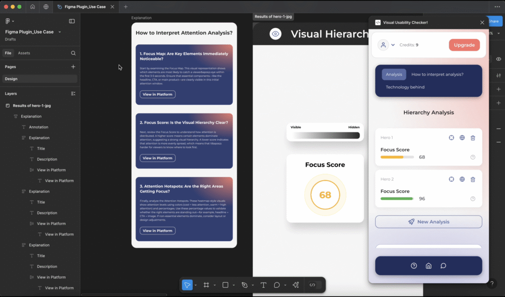Open the user account avatar icon
Viewport: 505px width, 297px height.
click(x=383, y=45)
